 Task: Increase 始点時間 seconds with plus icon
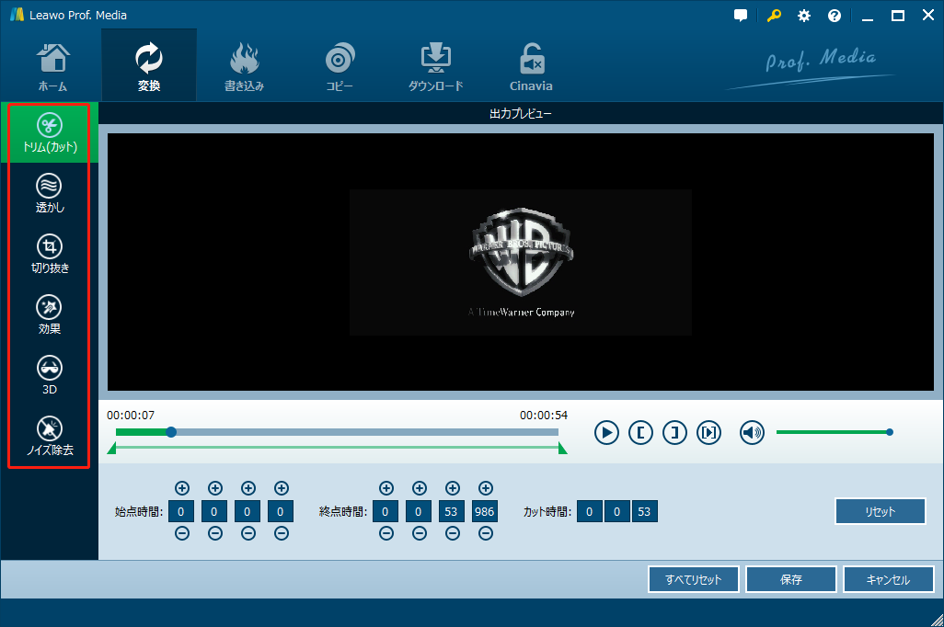248,488
